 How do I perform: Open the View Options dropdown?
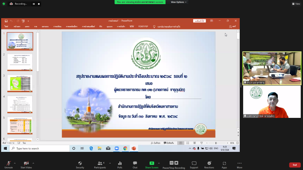coord(178,2)
